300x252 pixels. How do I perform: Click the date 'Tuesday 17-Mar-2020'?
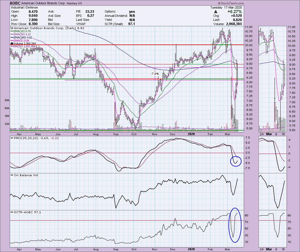(226, 7)
